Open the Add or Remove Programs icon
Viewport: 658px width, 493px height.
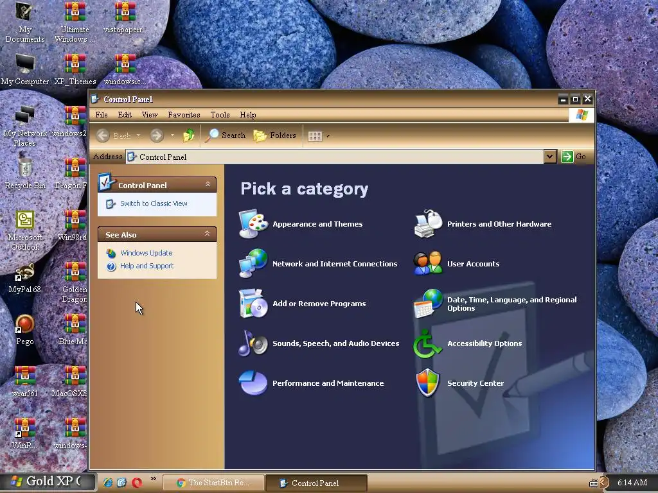click(x=253, y=303)
